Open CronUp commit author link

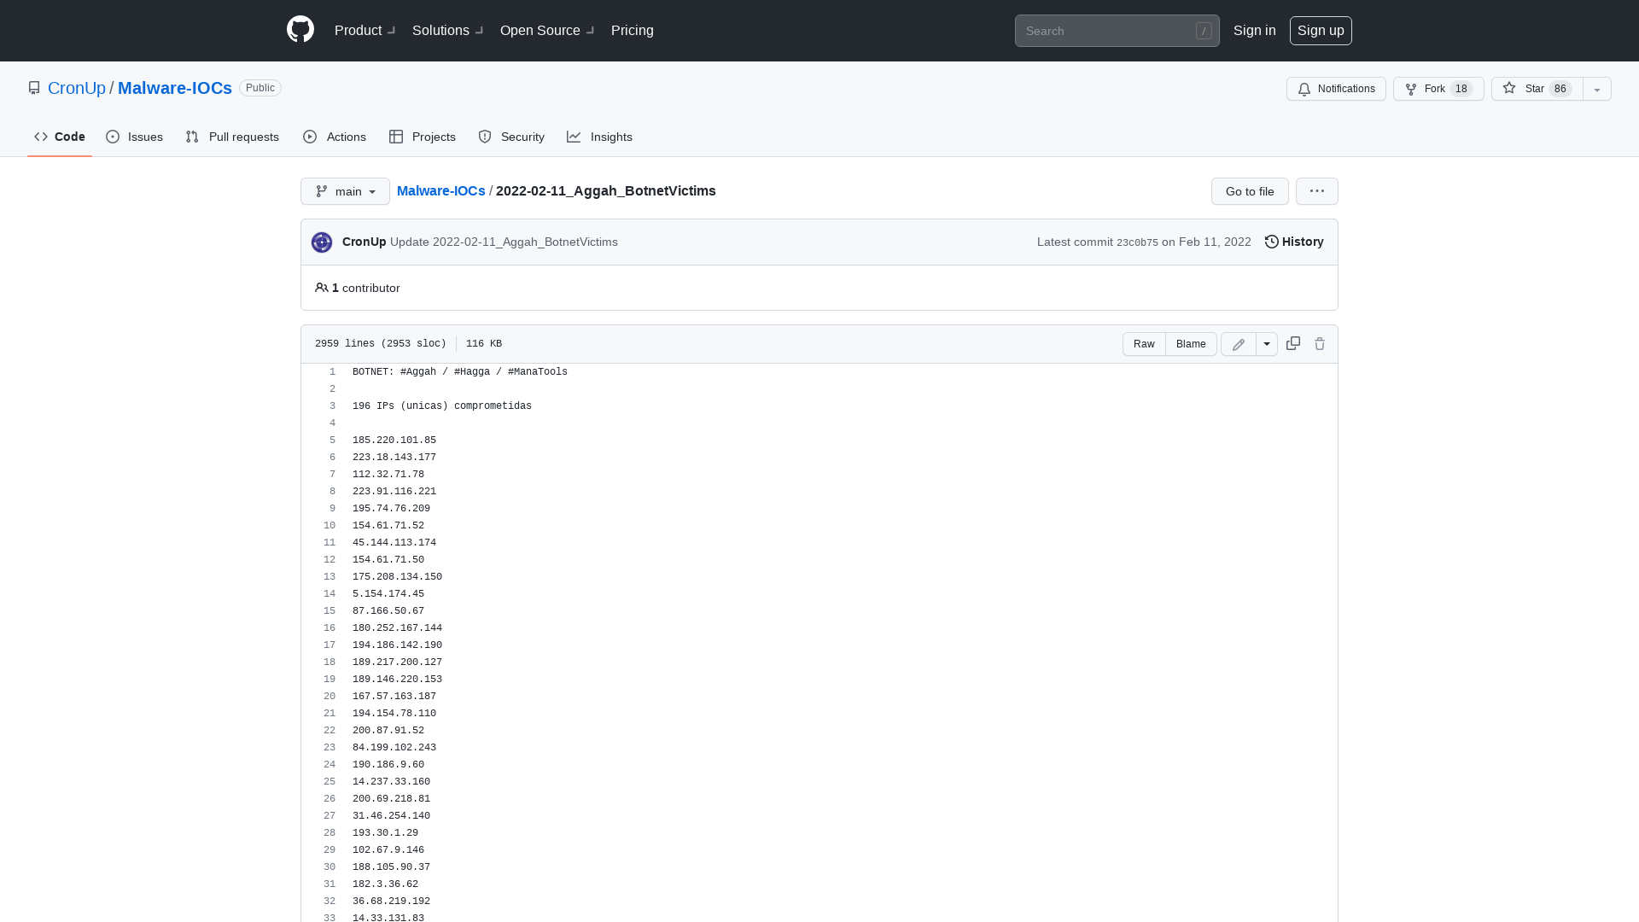coord(364,242)
